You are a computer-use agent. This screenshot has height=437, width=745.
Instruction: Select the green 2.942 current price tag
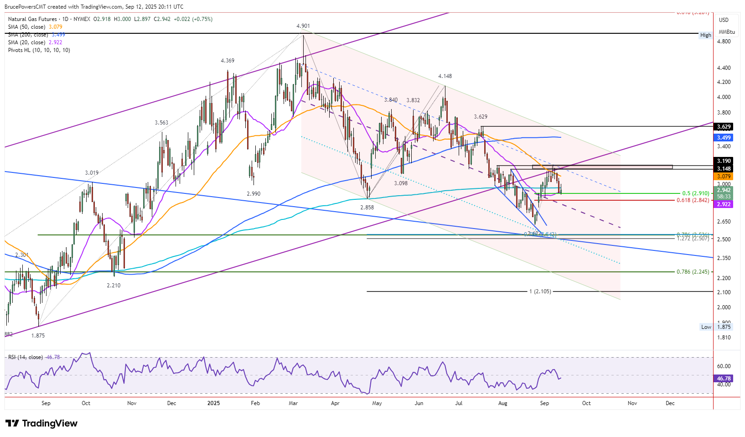(x=724, y=190)
